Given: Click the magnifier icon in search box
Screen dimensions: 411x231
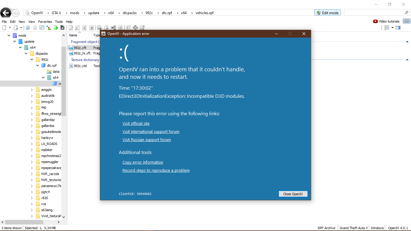Looking at the screenshot, I should pos(406,13).
